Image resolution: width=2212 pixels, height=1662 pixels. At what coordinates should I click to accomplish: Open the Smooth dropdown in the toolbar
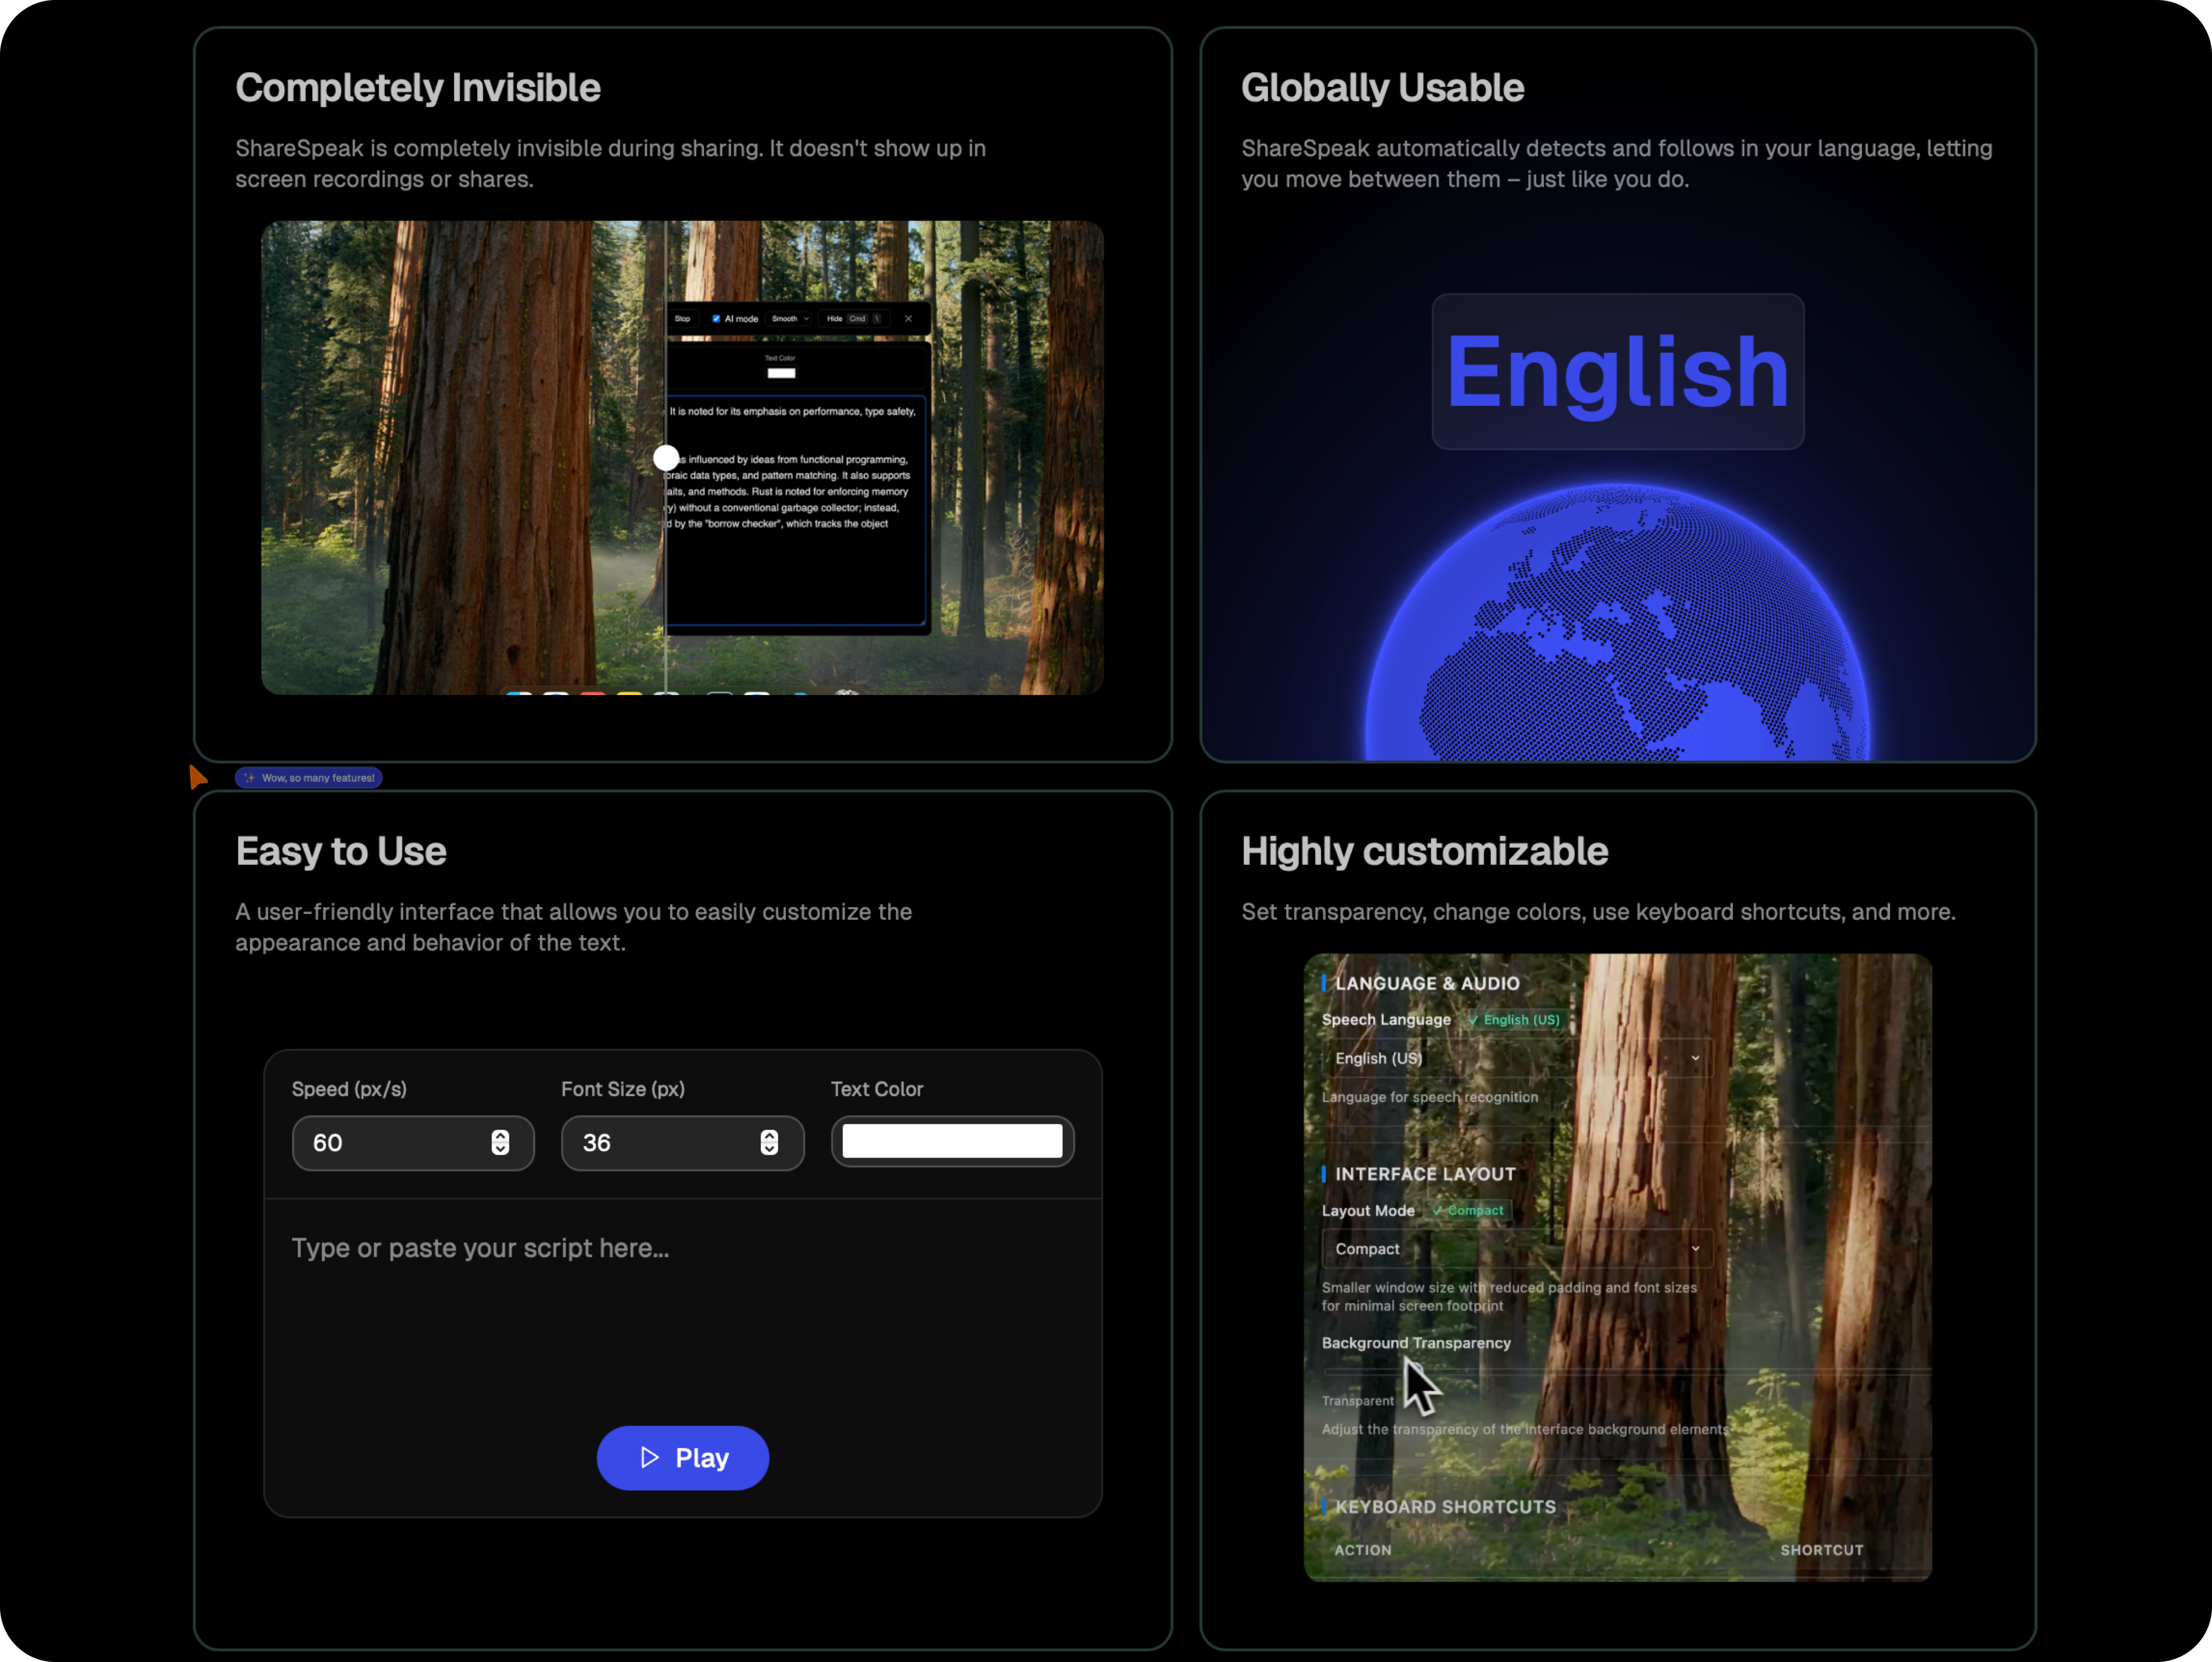pyautogui.click(x=790, y=319)
